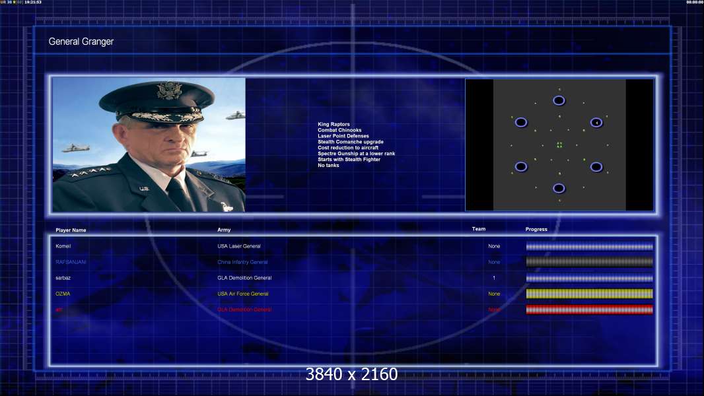704x396 pixels.
Task: Click "Spectre Gunship at a lower rank"
Action: coord(357,153)
